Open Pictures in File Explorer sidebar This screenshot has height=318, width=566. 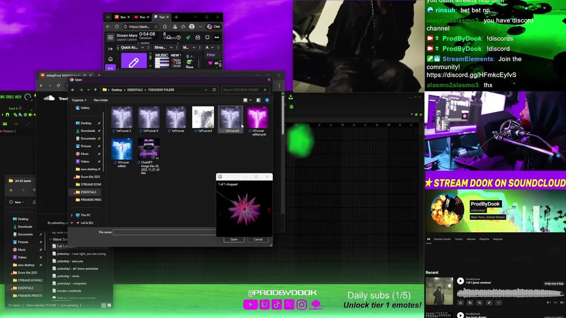click(23, 242)
